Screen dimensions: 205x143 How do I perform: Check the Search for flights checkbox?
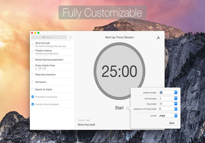click(x=33, y=89)
